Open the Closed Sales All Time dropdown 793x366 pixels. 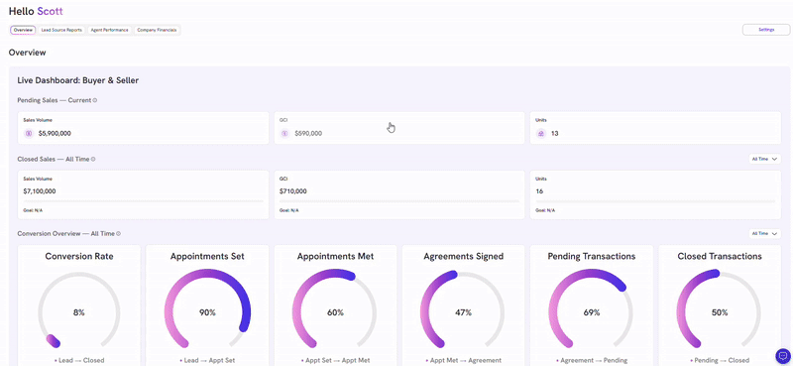(764, 159)
